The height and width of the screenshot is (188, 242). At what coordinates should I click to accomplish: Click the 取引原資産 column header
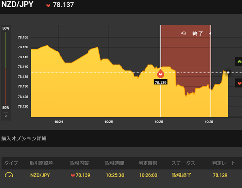click(41, 163)
